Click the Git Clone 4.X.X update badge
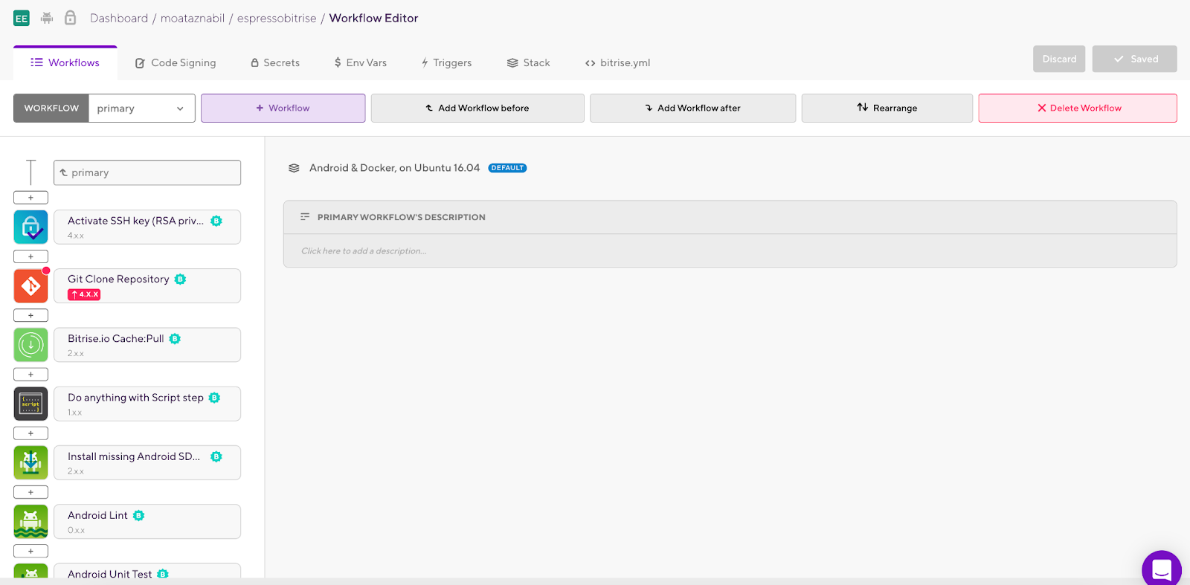This screenshot has width=1190, height=585. 84,294
